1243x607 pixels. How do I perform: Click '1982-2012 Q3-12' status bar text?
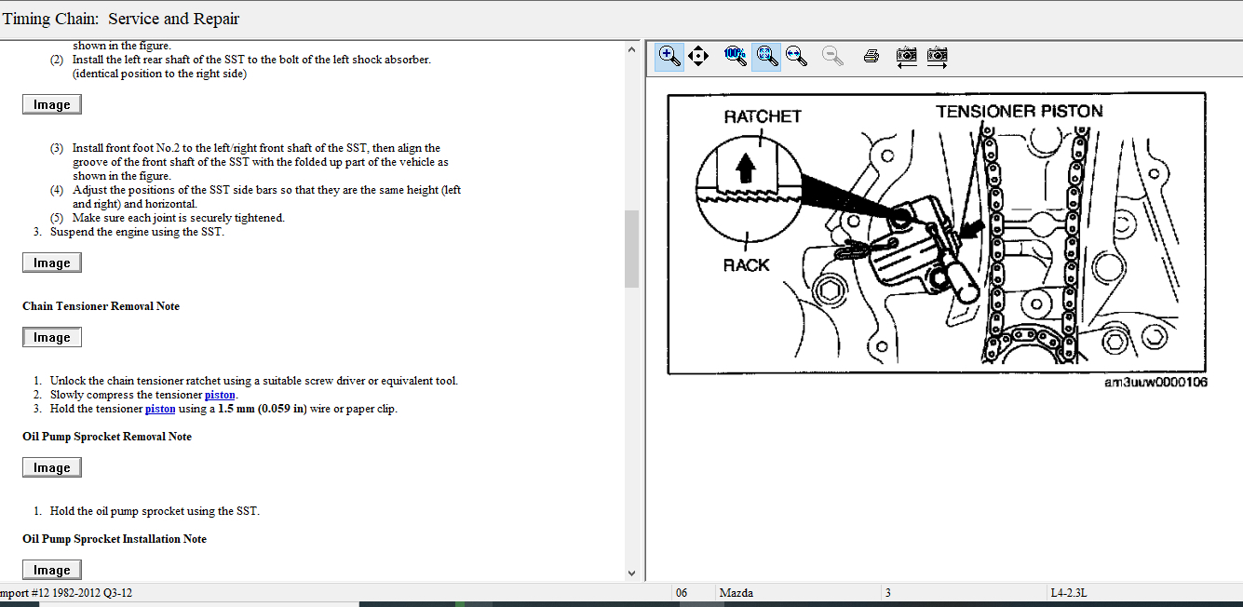89,593
